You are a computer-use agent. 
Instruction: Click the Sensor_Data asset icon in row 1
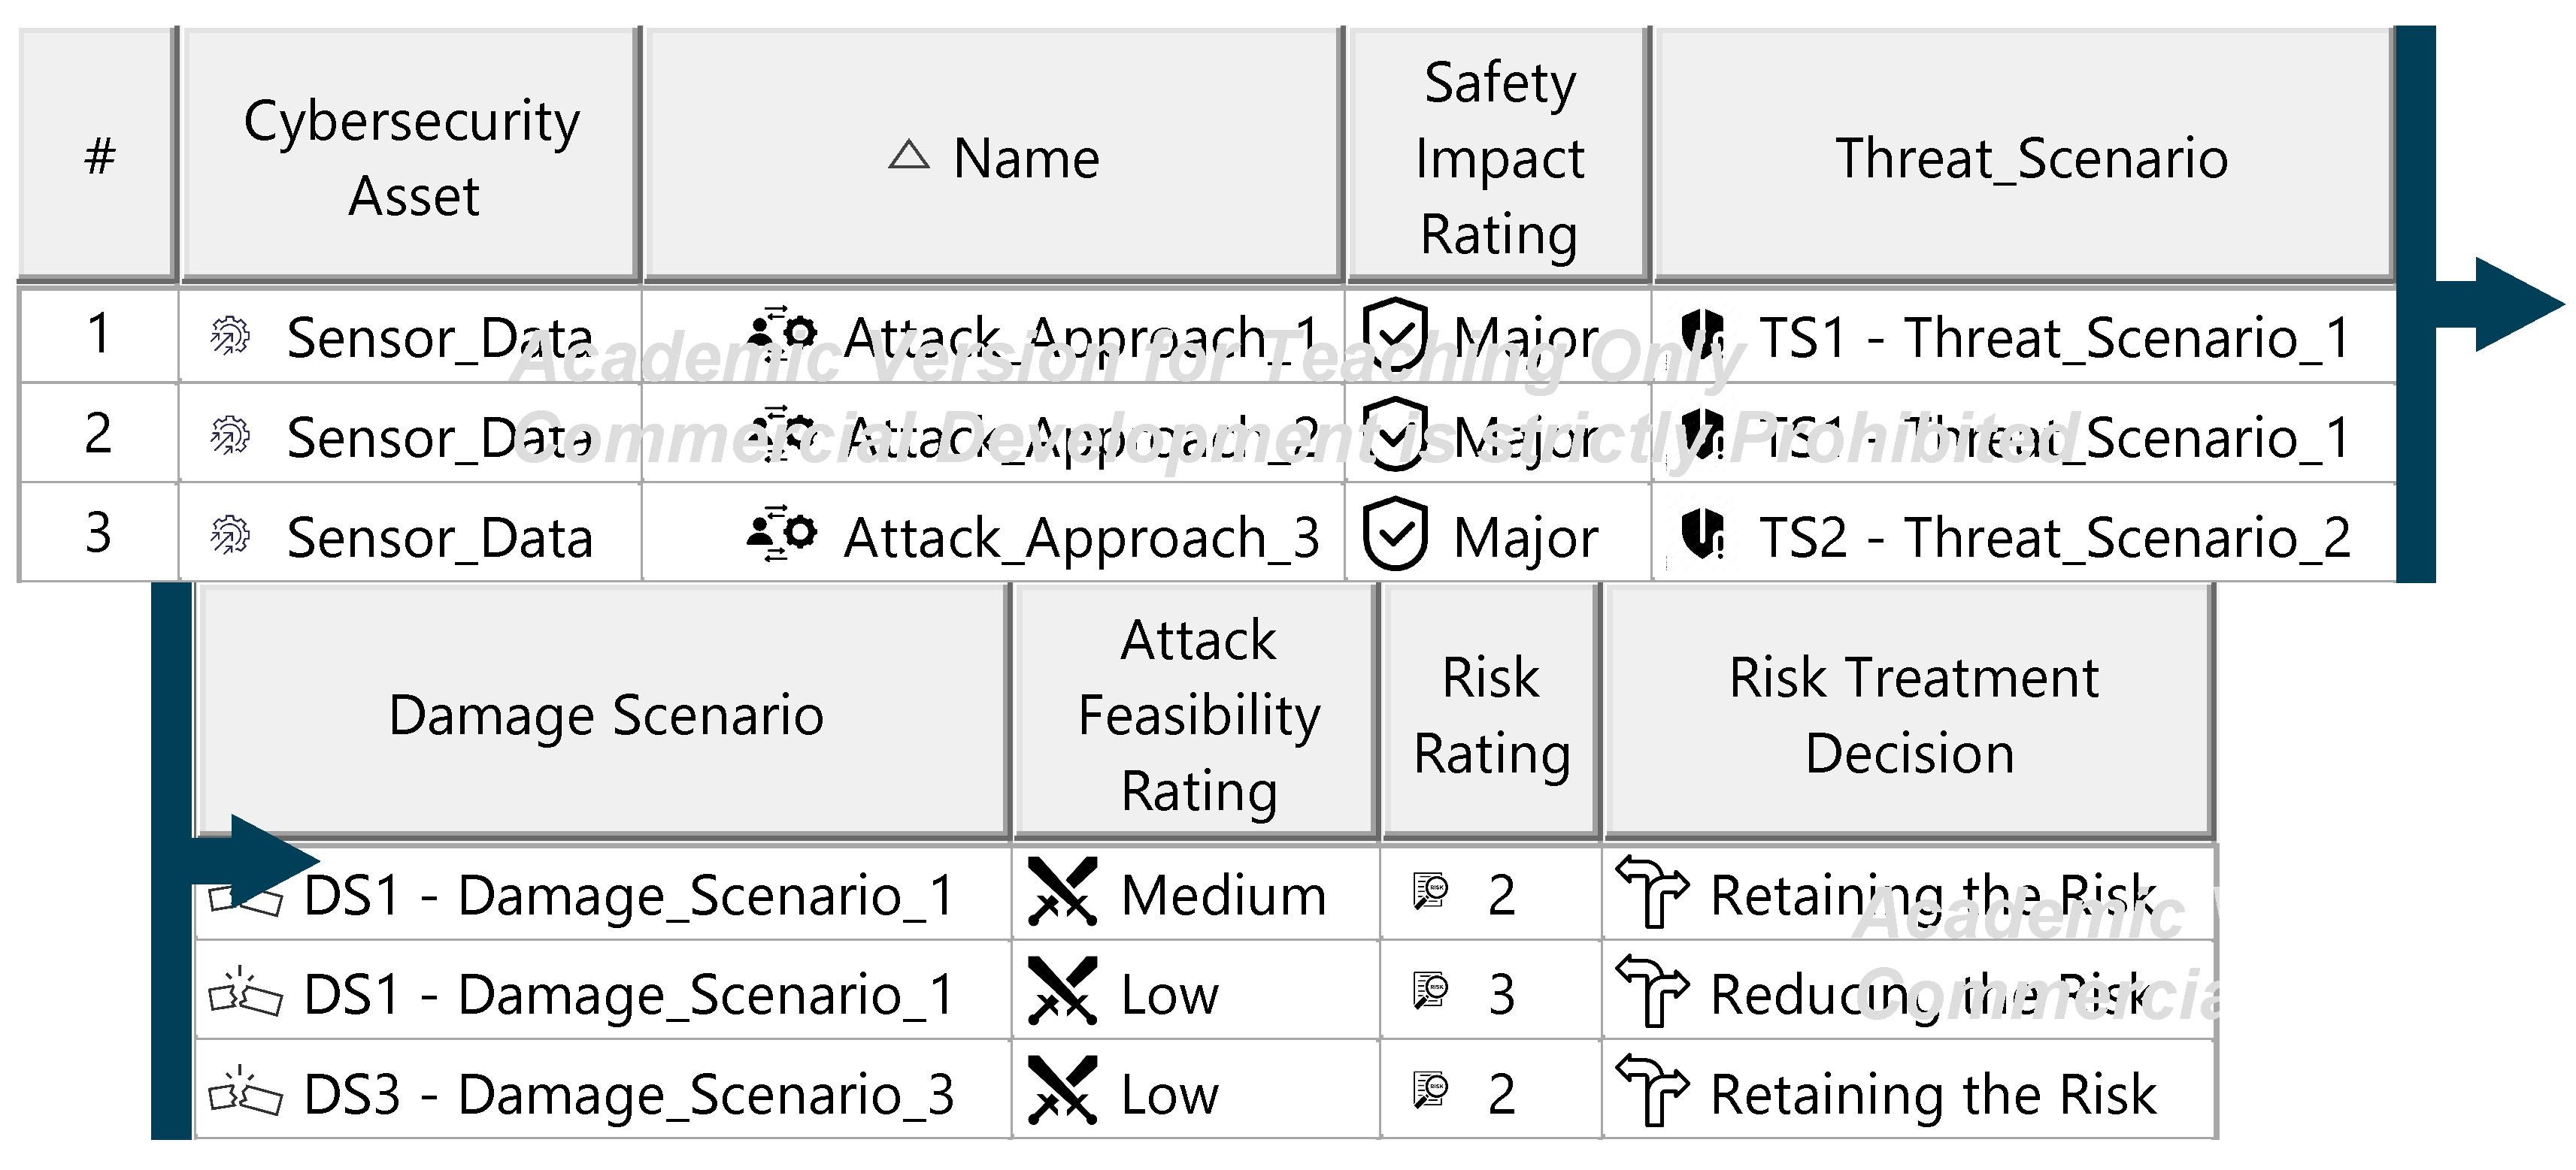point(230,337)
